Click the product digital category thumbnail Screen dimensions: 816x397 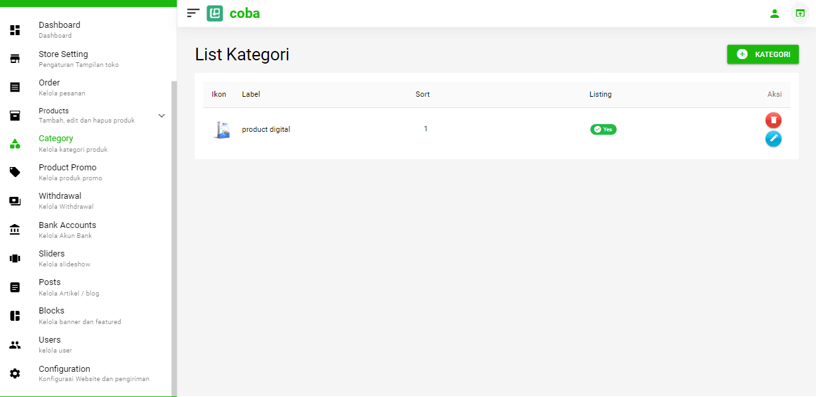(x=221, y=129)
